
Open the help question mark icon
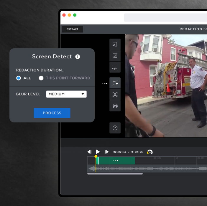point(115,128)
